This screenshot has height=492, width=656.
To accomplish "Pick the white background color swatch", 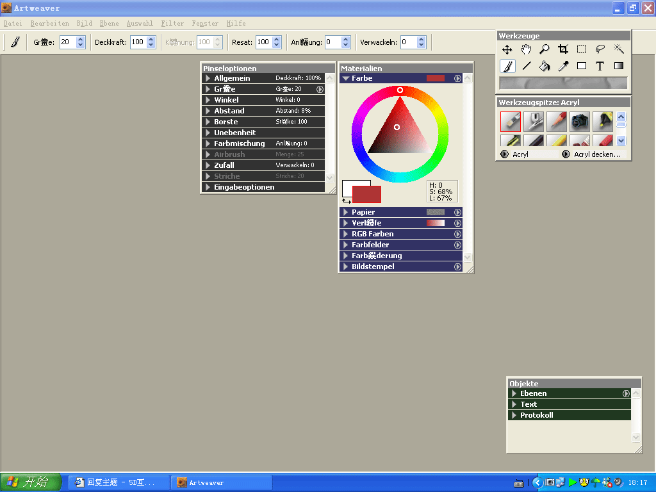I will click(347, 188).
